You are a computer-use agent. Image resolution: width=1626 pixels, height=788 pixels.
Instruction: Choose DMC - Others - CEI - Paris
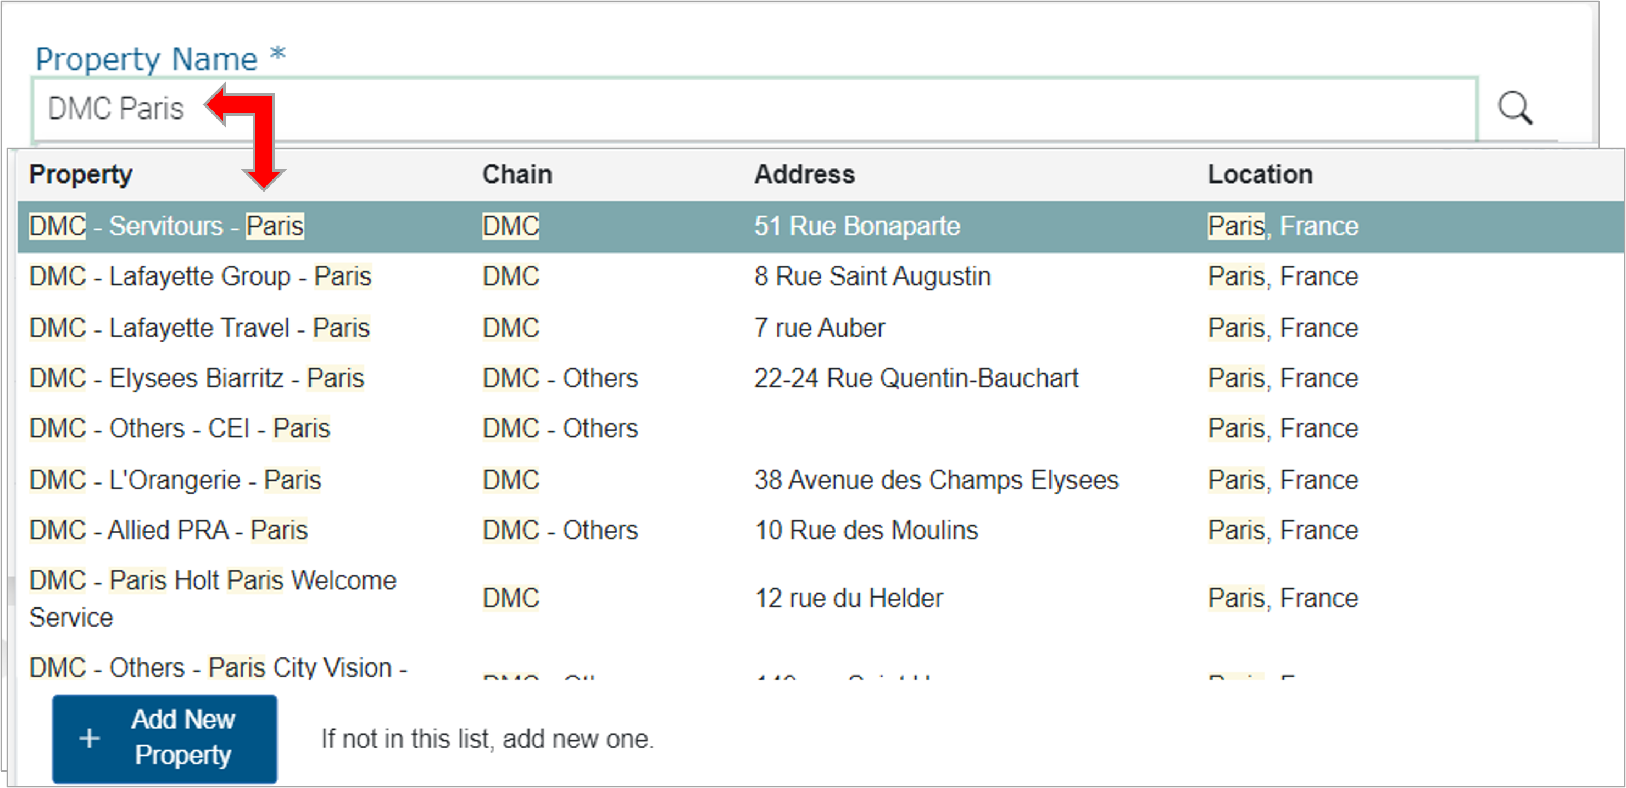[x=179, y=429]
